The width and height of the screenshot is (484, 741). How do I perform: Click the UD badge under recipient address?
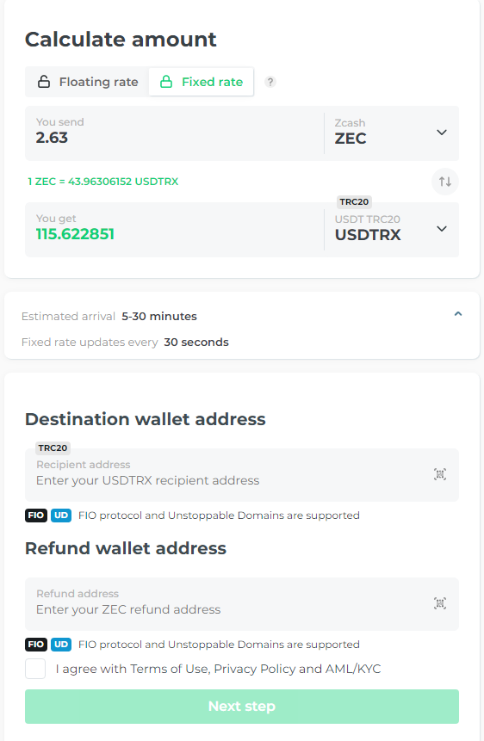[x=61, y=516]
